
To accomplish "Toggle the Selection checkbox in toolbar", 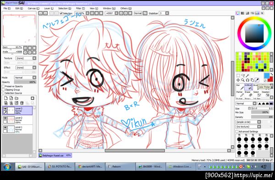I will click(x=61, y=13).
